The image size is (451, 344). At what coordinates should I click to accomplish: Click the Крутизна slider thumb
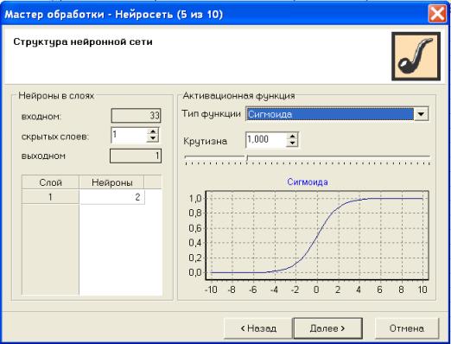246,158
